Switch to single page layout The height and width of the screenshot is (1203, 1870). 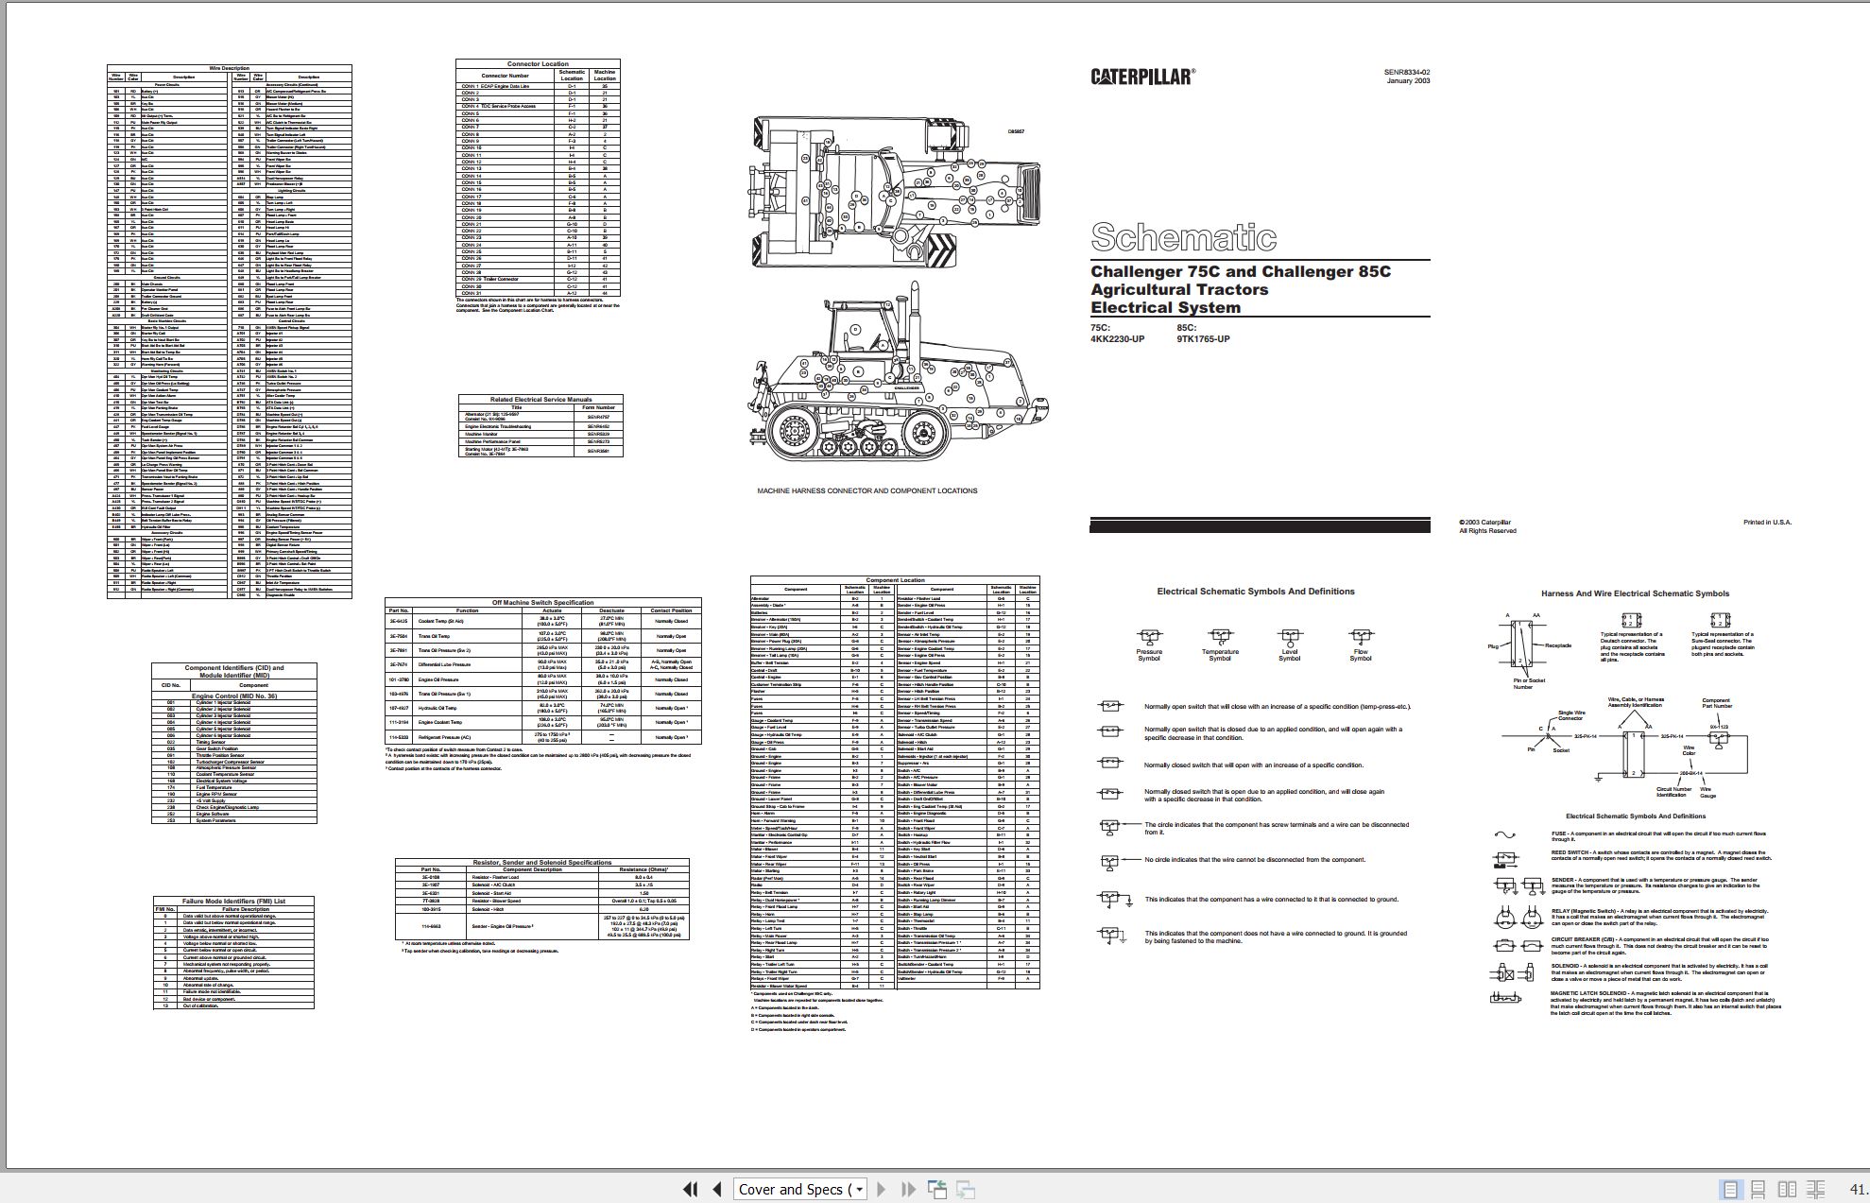click(1730, 1189)
